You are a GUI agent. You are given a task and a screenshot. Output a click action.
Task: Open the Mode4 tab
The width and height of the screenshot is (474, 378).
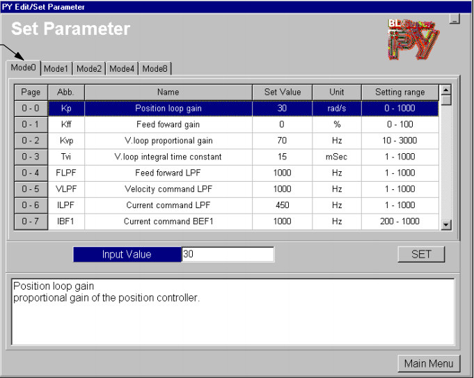[x=122, y=69]
